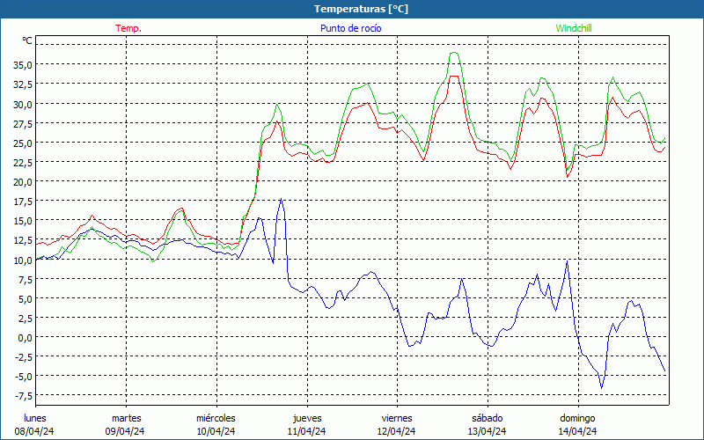Select the red 'Temp.' legend label
704x440 pixels.
click(128, 28)
